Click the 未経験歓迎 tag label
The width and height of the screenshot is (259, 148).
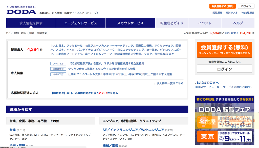pyautogui.click(x=58, y=69)
